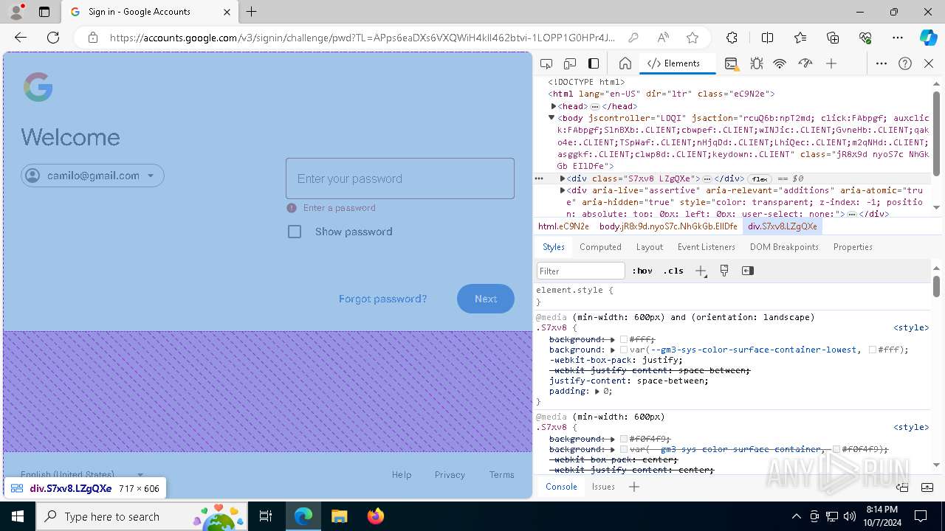Toggle the .cls element classes pane
The width and height of the screenshot is (945, 531).
[x=673, y=271]
